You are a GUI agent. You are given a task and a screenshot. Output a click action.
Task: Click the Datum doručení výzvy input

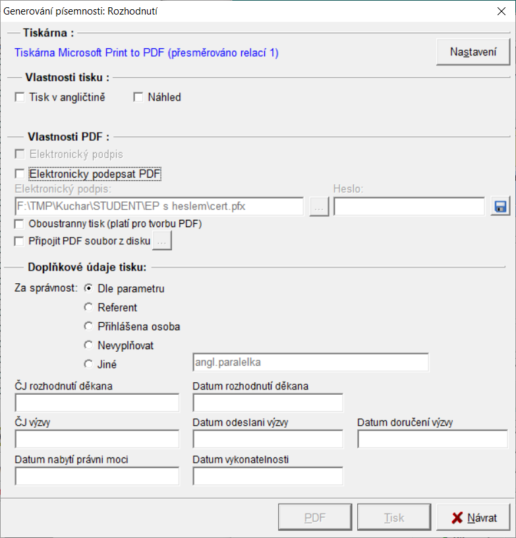click(432, 440)
